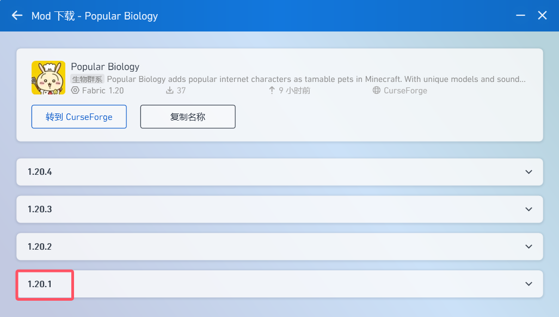The height and width of the screenshot is (317, 559).
Task: Go back using the left arrow icon
Action: [x=17, y=16]
